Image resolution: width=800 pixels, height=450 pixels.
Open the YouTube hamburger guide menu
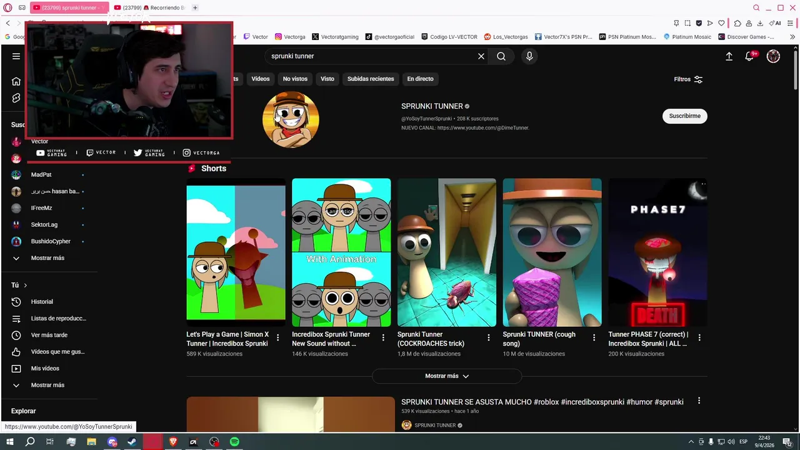16,56
